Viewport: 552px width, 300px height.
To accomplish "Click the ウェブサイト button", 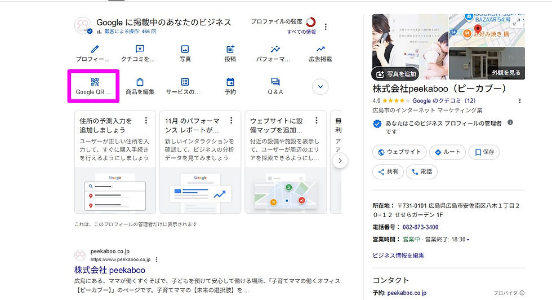I will [x=399, y=152].
